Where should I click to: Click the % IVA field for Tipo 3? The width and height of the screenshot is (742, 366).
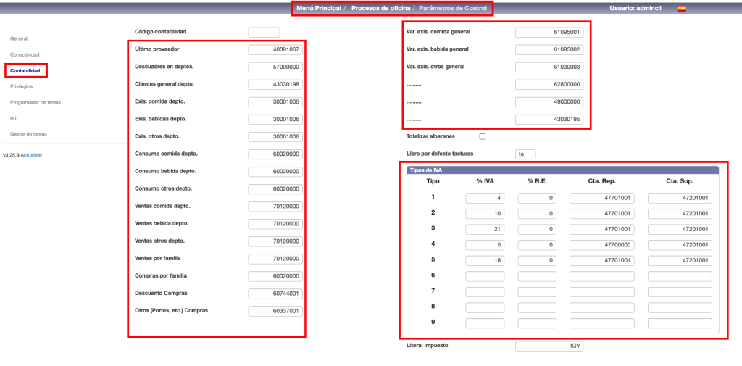(x=485, y=228)
